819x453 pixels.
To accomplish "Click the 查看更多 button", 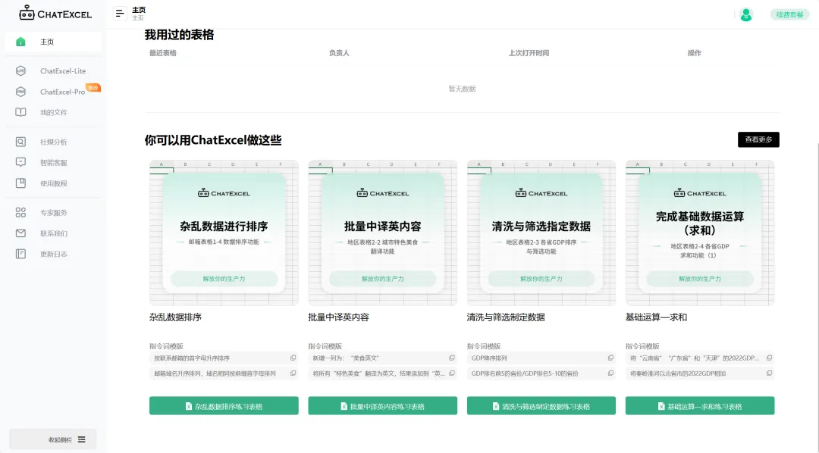I will (x=758, y=139).
